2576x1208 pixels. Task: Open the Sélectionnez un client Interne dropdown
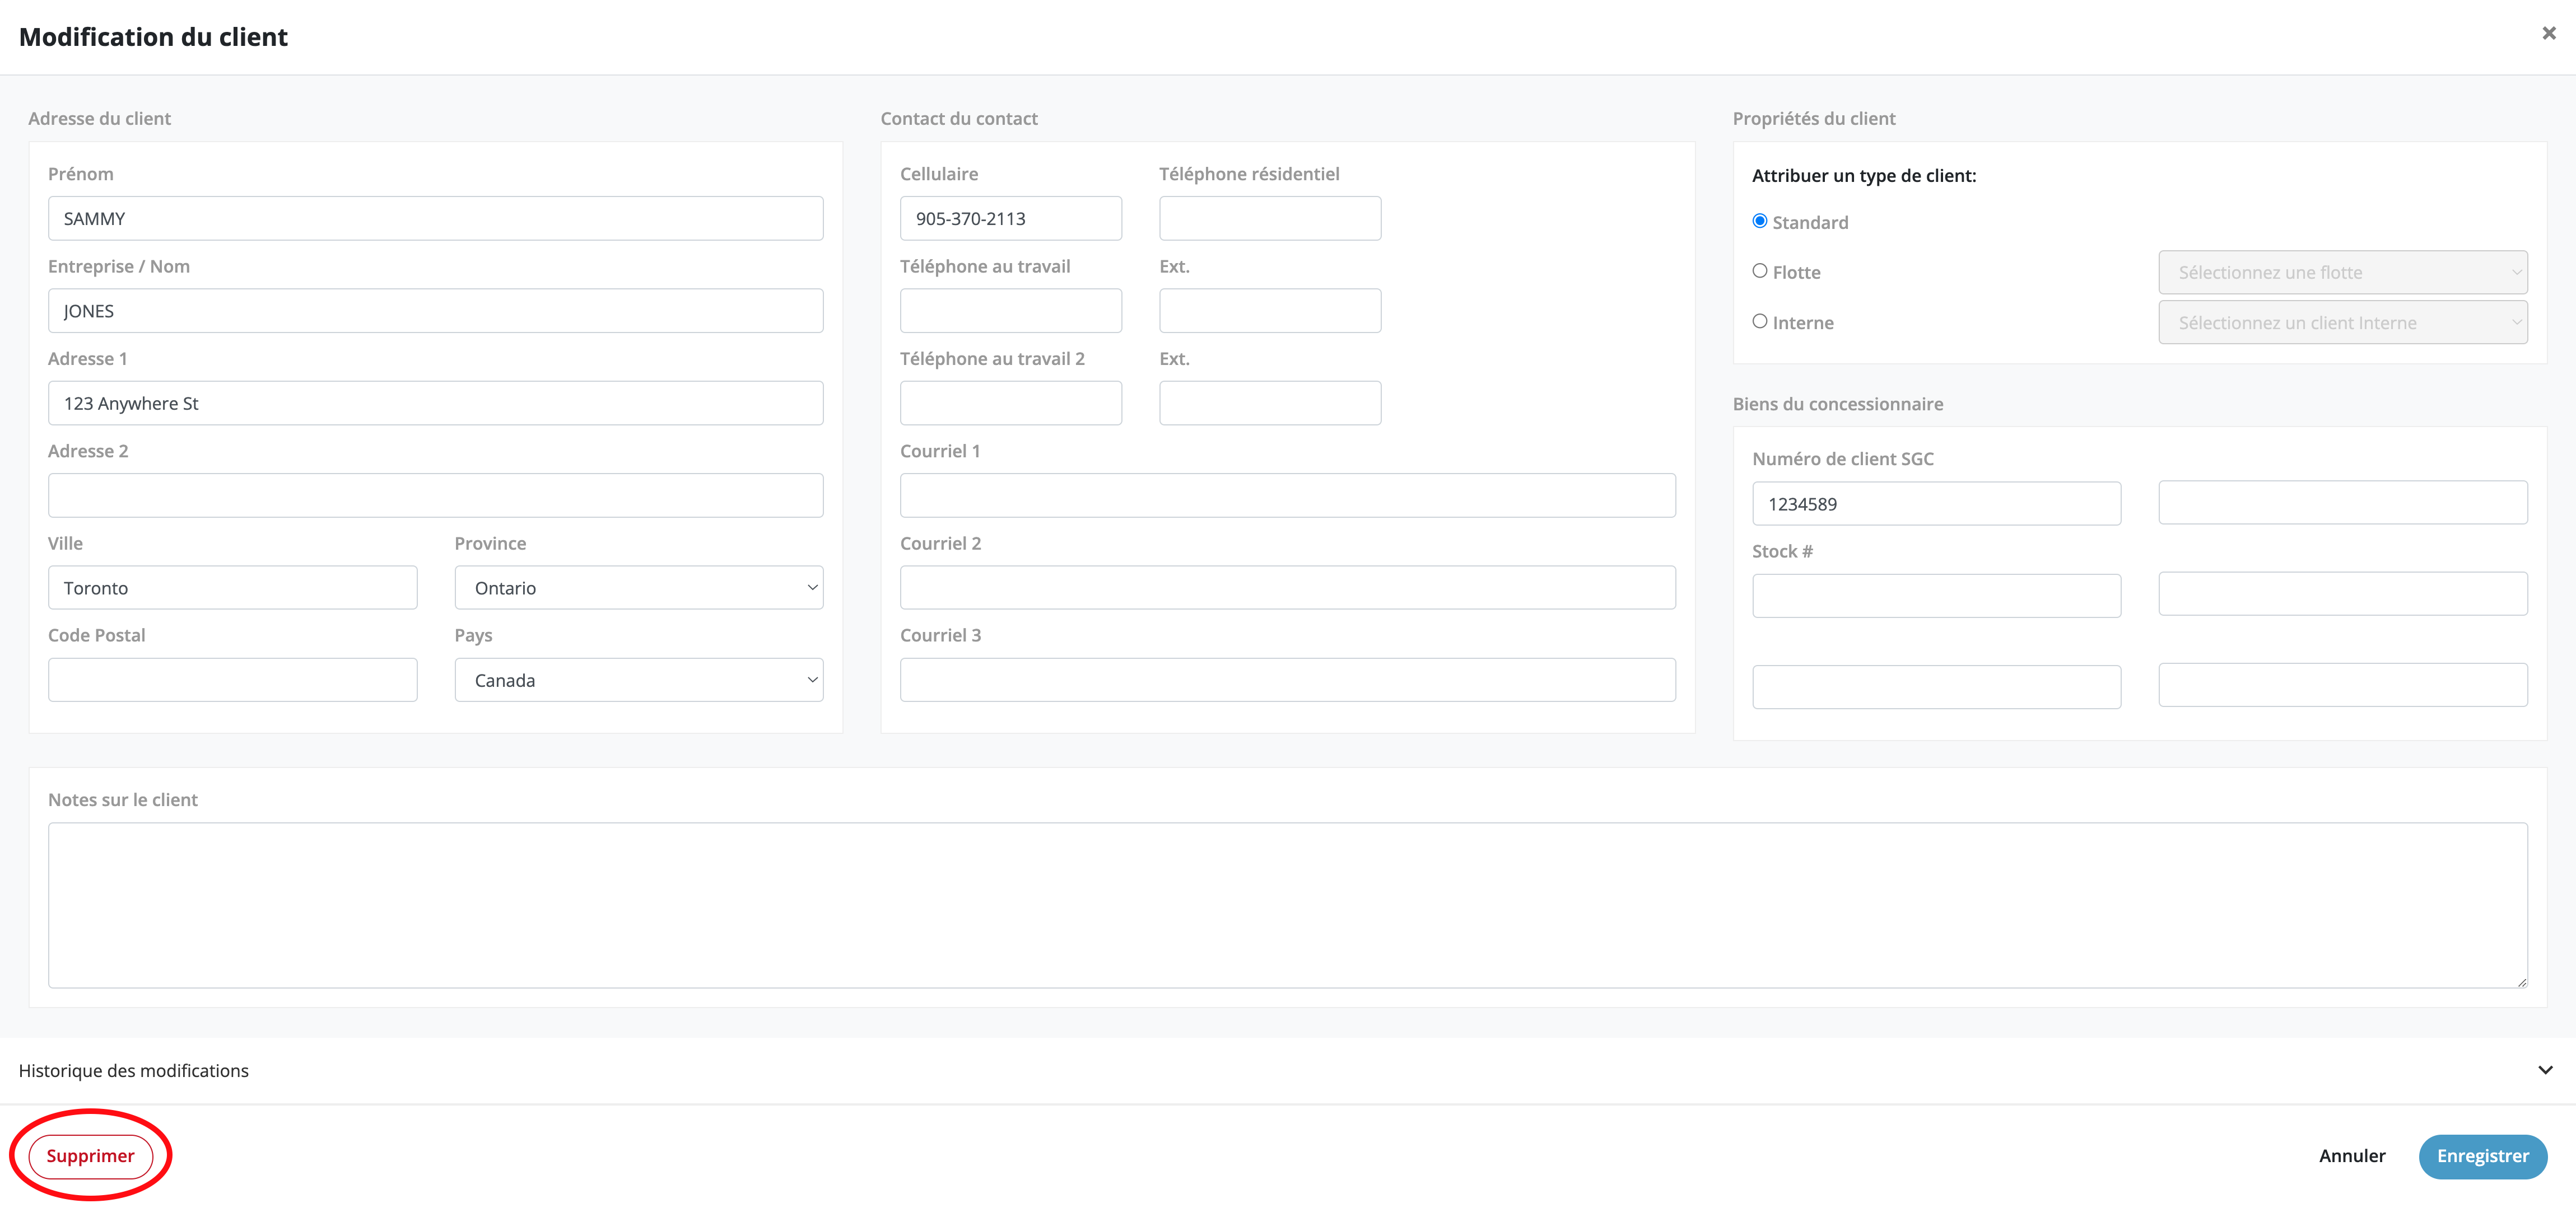click(2342, 323)
